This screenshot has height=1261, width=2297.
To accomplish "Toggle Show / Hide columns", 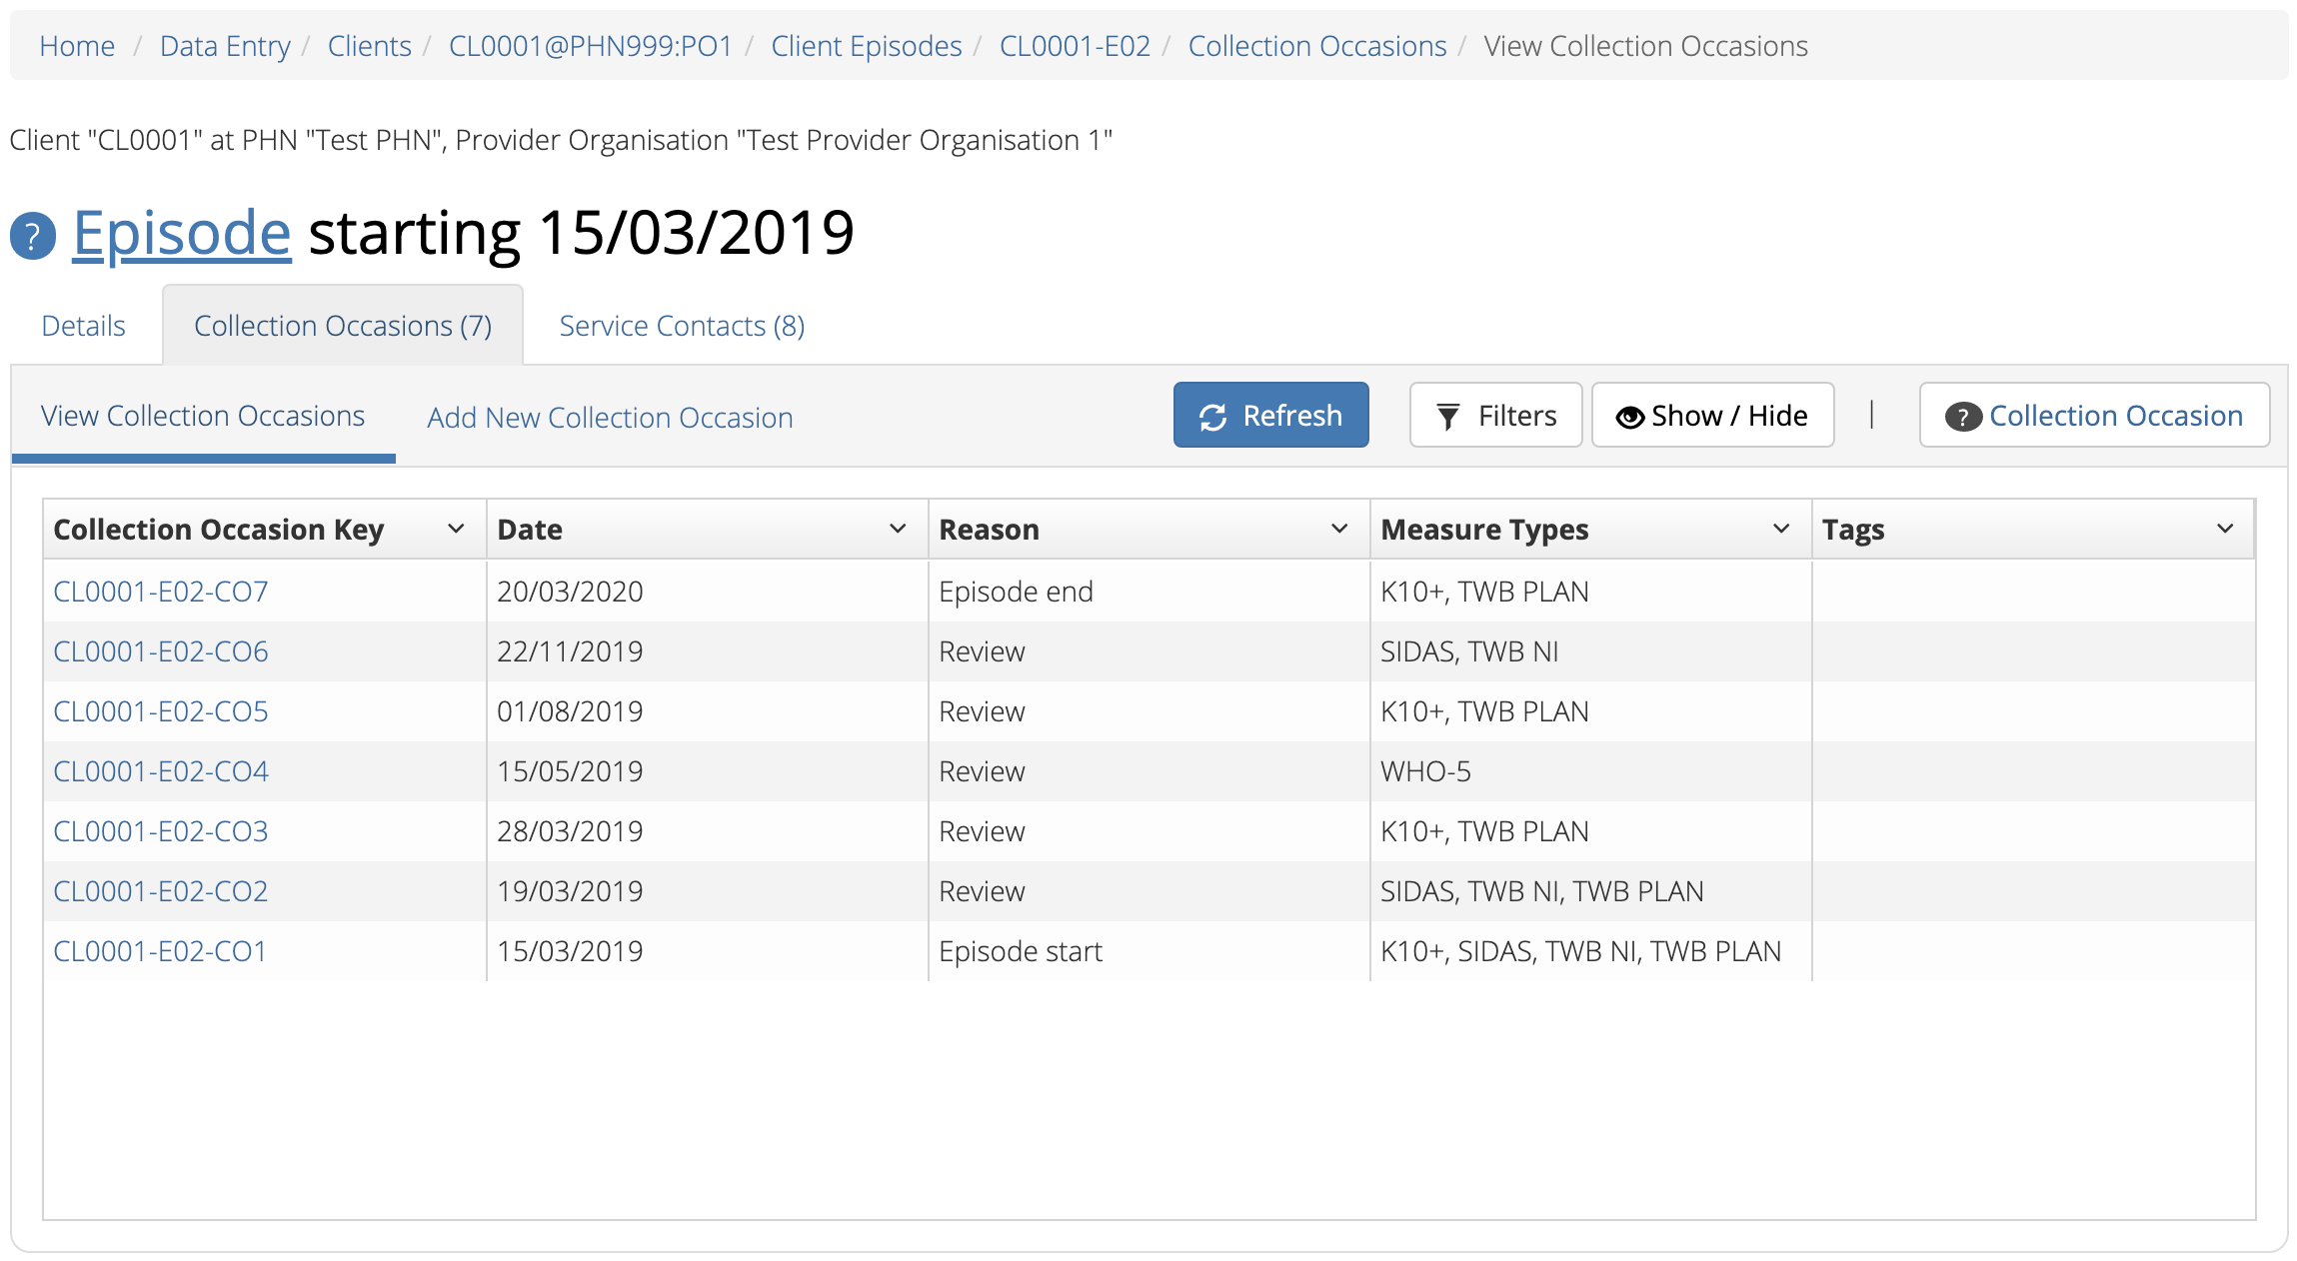I will click(1712, 416).
